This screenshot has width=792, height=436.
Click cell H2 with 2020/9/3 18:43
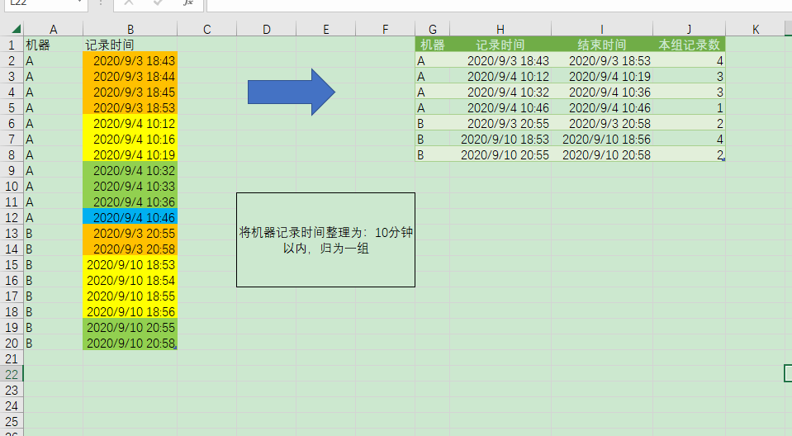coord(500,60)
